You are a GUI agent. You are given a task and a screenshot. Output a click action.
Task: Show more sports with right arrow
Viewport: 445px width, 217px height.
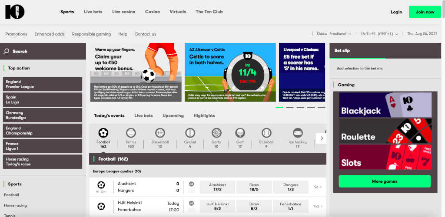click(322, 138)
